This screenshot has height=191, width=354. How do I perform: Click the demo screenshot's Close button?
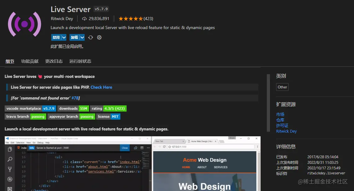point(125,148)
